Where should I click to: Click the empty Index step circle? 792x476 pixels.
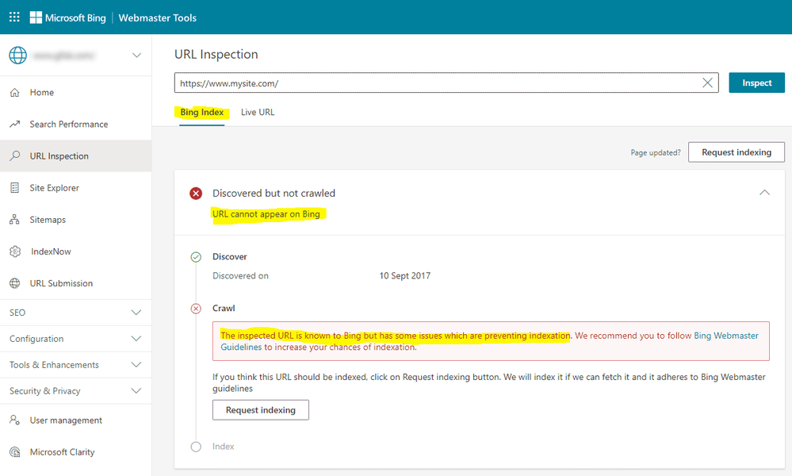[196, 447]
